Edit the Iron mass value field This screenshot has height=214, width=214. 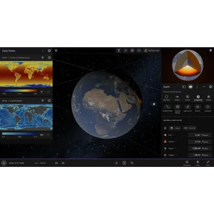[200, 135]
